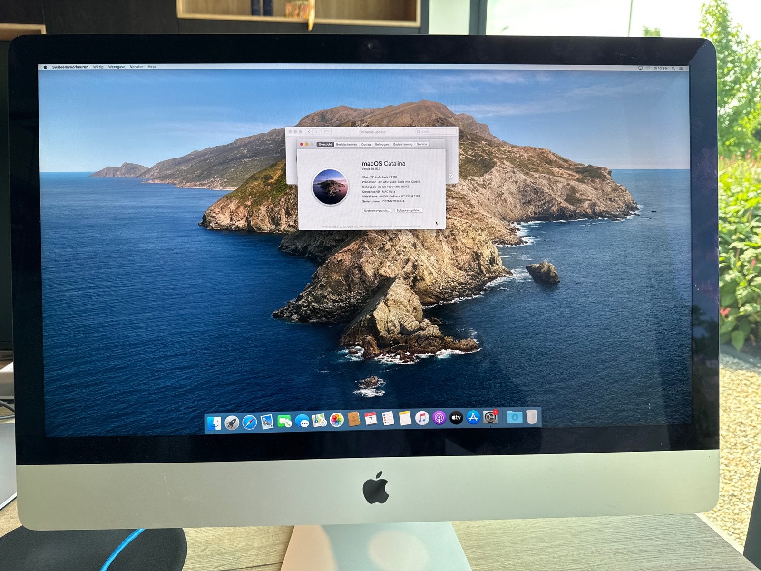
Task: Click the Systeemoverzicht... button
Action: (377, 210)
